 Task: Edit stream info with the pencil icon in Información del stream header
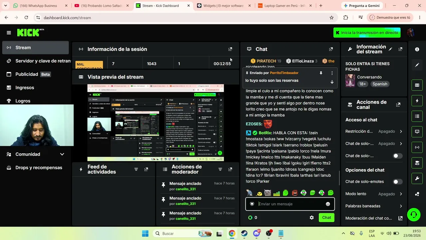click(390, 49)
